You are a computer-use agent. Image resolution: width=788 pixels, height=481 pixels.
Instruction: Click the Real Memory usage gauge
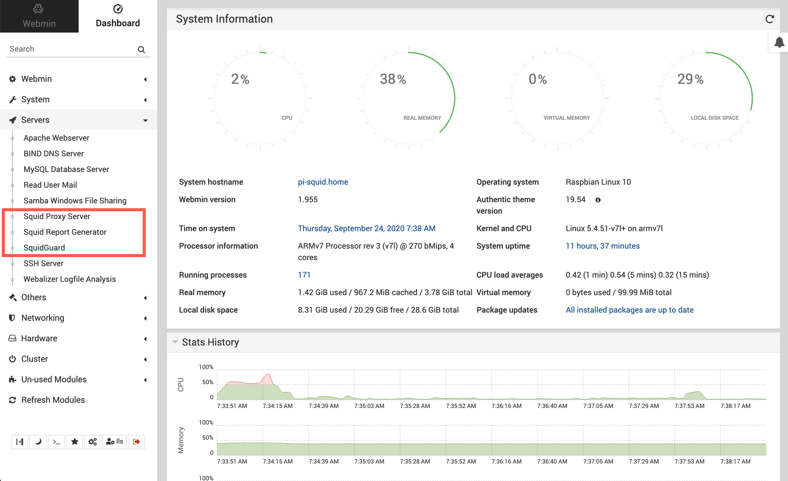[409, 98]
